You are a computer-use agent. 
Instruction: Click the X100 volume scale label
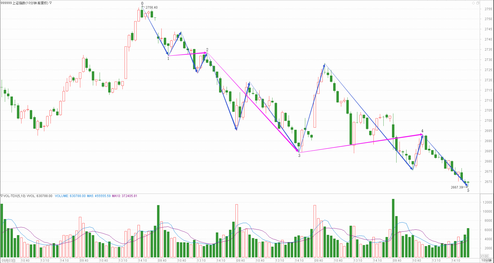(484, 256)
